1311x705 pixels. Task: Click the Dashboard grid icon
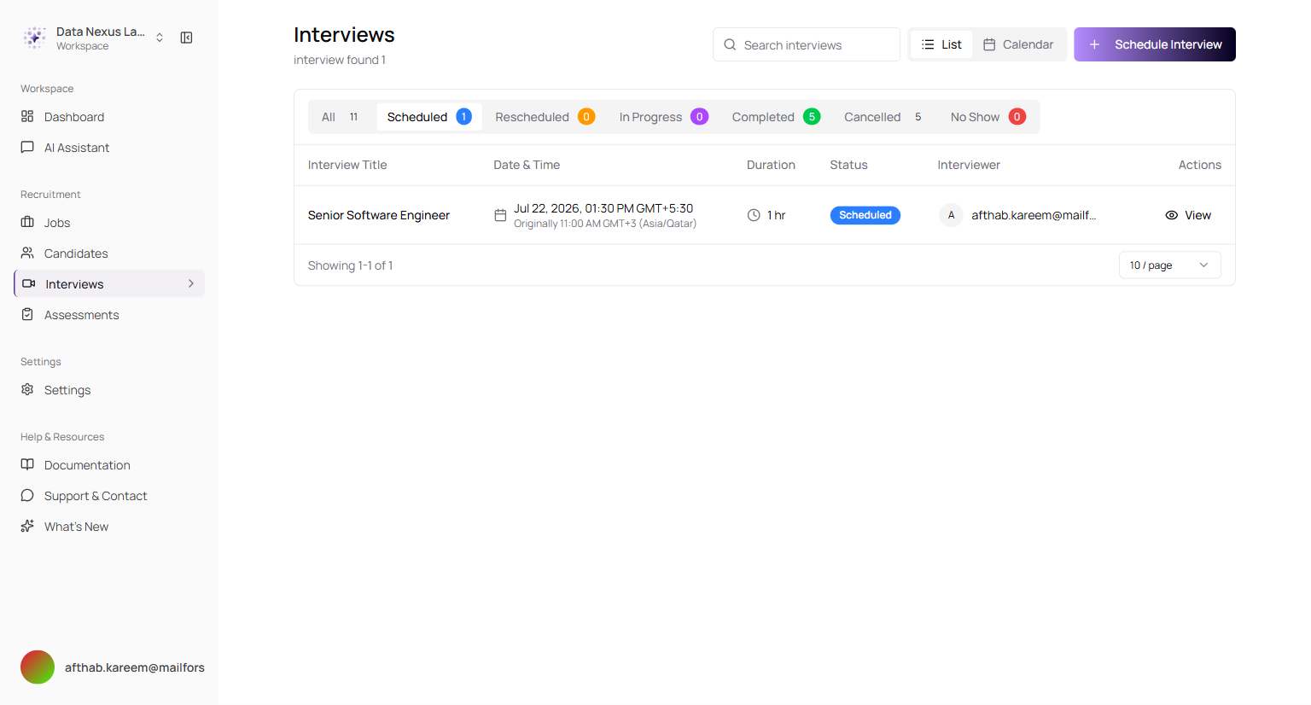[x=27, y=116]
